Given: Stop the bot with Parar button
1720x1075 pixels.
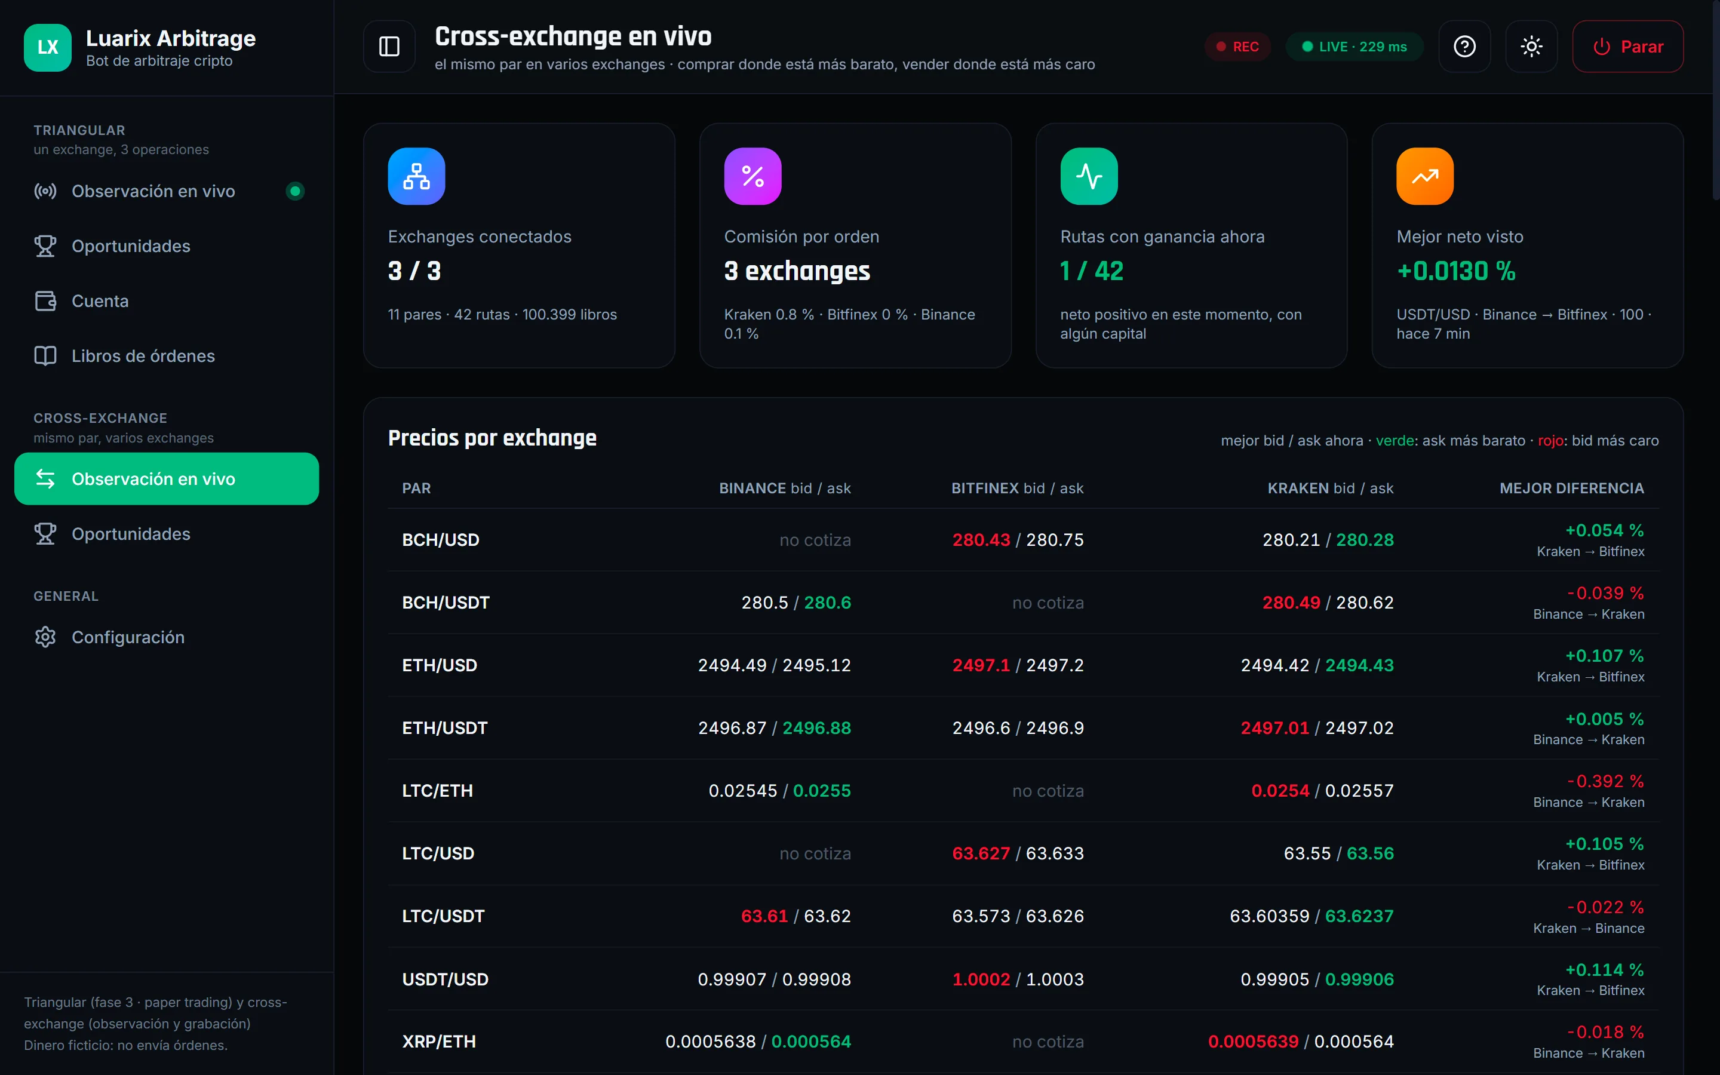Looking at the screenshot, I should click(x=1627, y=46).
